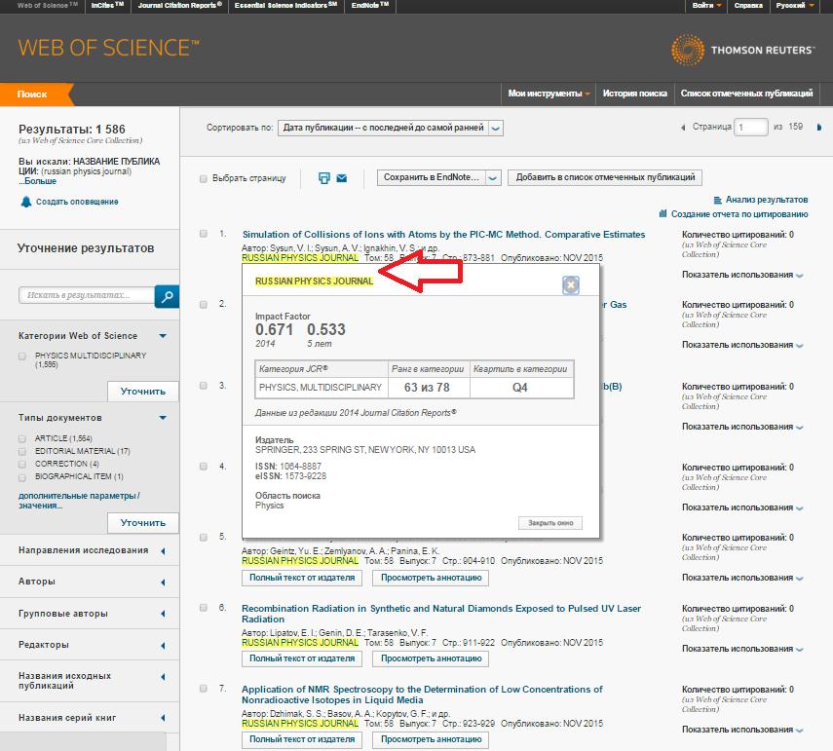Open Список отмеченных публикаций
Viewport: 833px width, 751px height.
click(746, 94)
